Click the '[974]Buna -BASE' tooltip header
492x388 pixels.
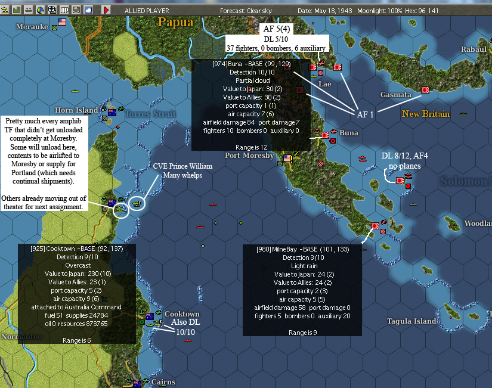coord(252,64)
